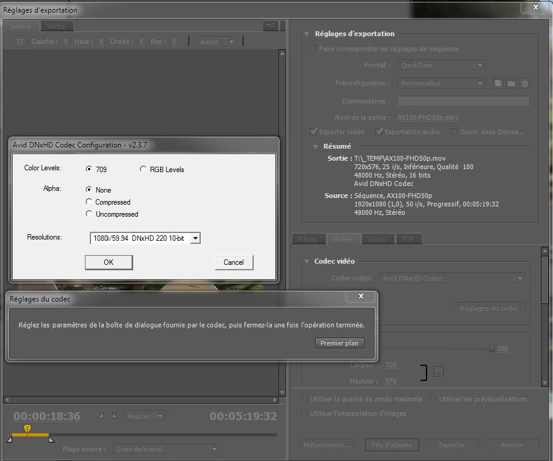Open the Codec vidéo dropdown
Image resolution: width=553 pixels, height=461 pixels.
click(452, 278)
